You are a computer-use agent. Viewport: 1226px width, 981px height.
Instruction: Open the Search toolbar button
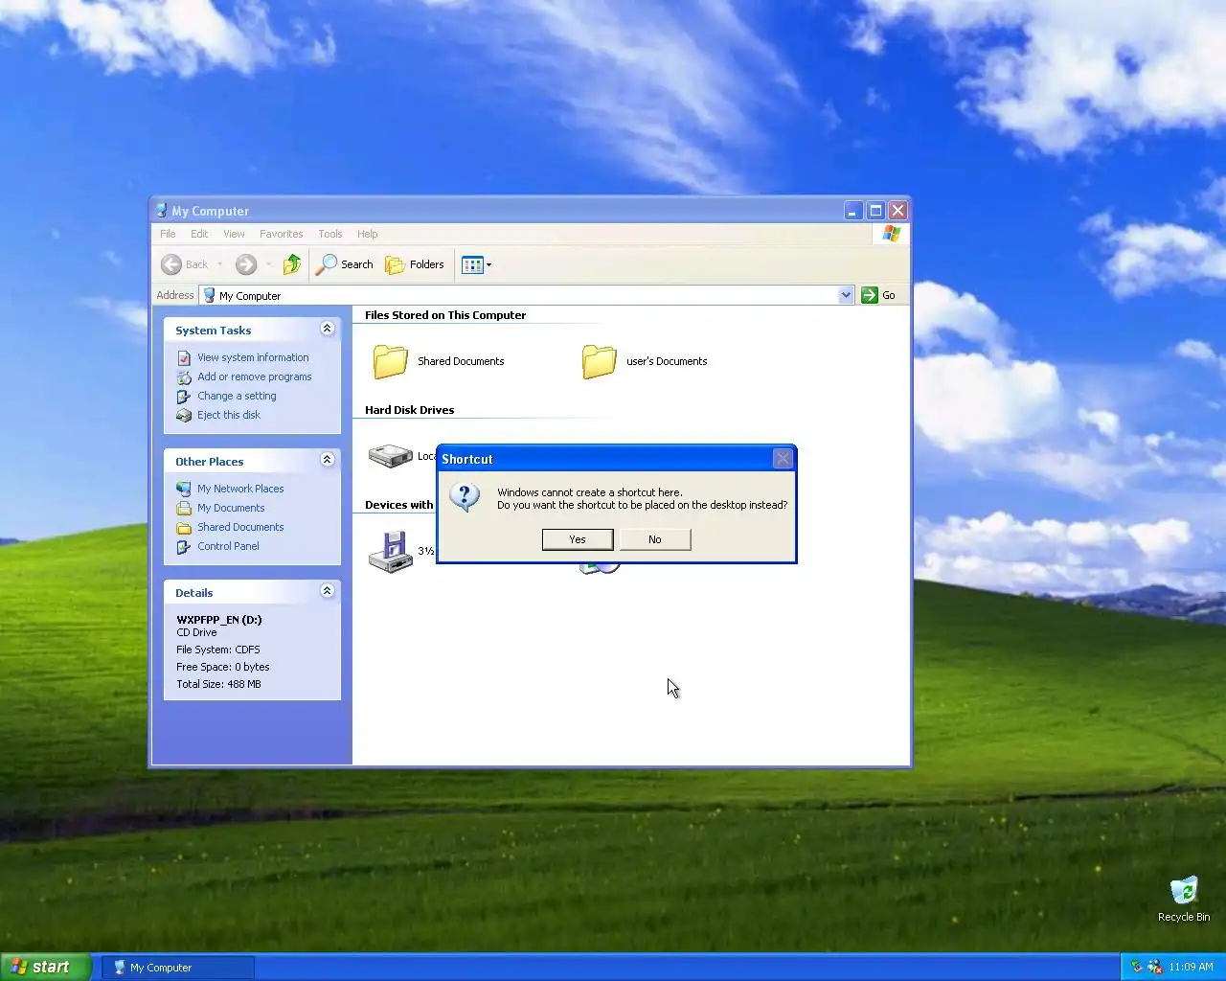345,264
